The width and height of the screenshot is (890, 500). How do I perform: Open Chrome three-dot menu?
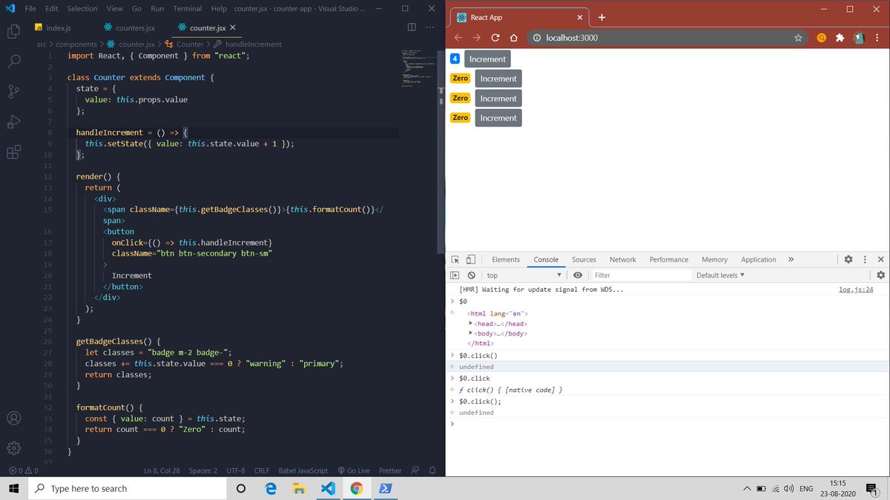pos(877,38)
